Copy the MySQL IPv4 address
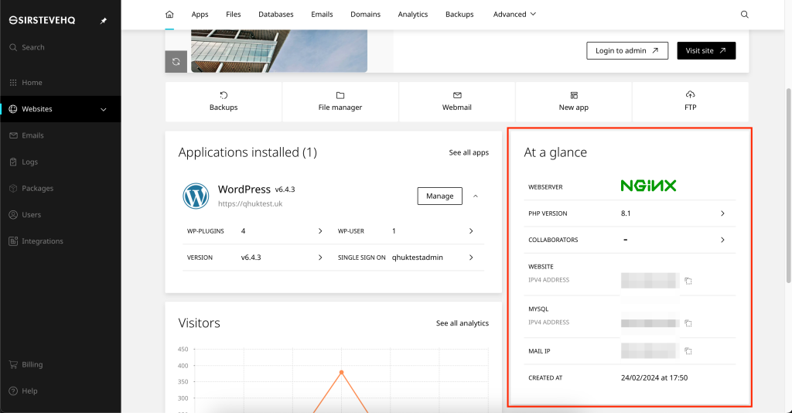The height and width of the screenshot is (413, 792). click(688, 323)
